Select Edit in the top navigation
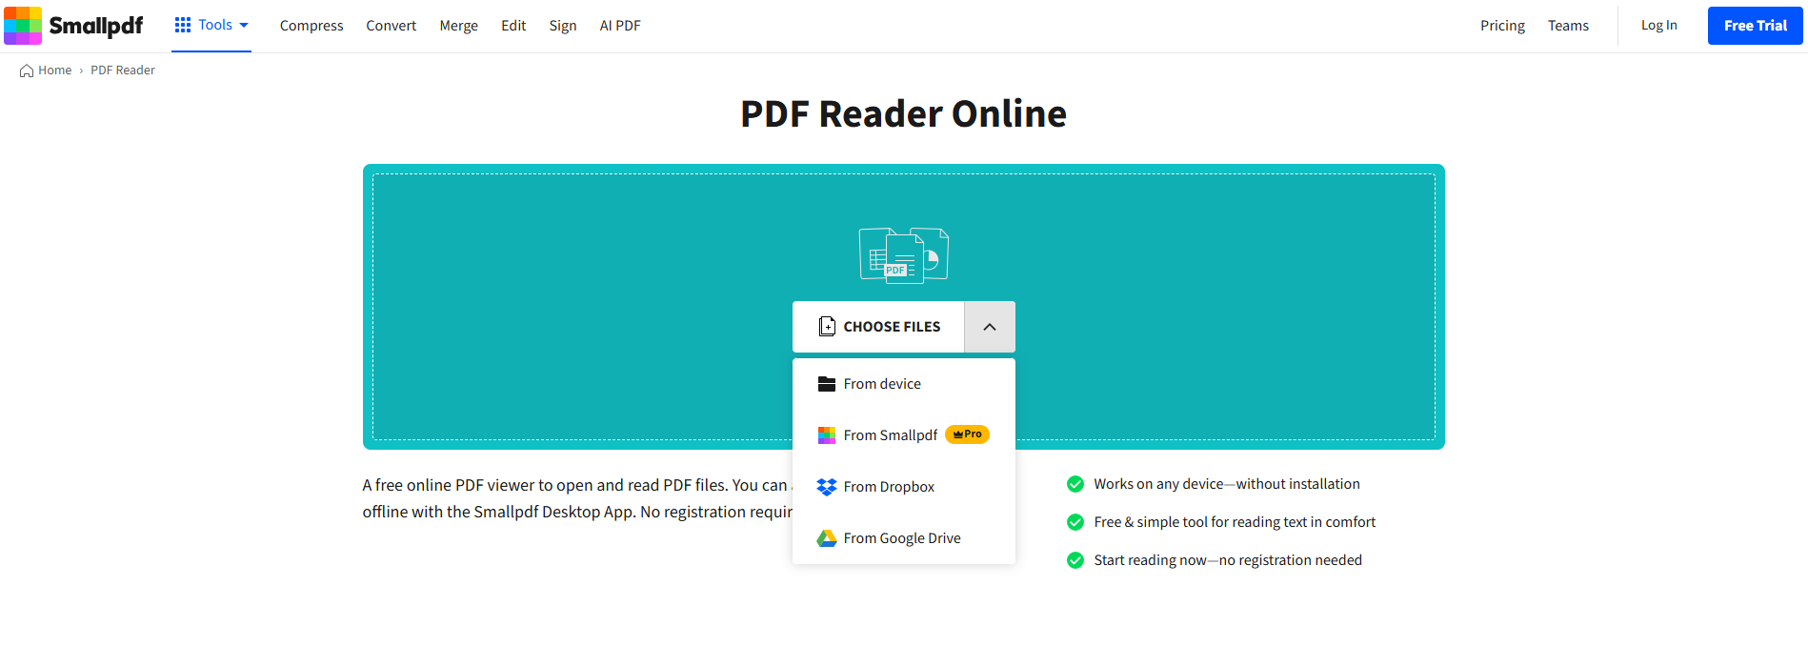 513,26
